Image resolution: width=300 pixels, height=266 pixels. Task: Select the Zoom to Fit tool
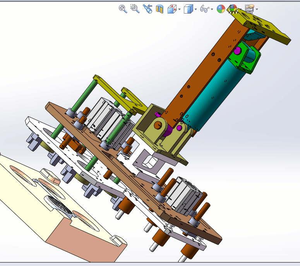pyautogui.click(x=123, y=9)
